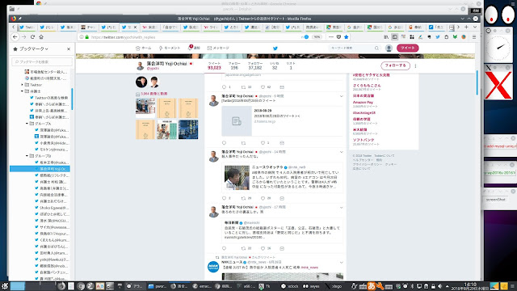Open the 2018-08-28 link card thumbnail
The image size is (517, 291).
coord(237,121)
